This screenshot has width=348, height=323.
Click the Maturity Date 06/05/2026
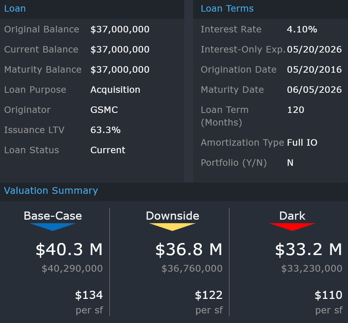[314, 90]
